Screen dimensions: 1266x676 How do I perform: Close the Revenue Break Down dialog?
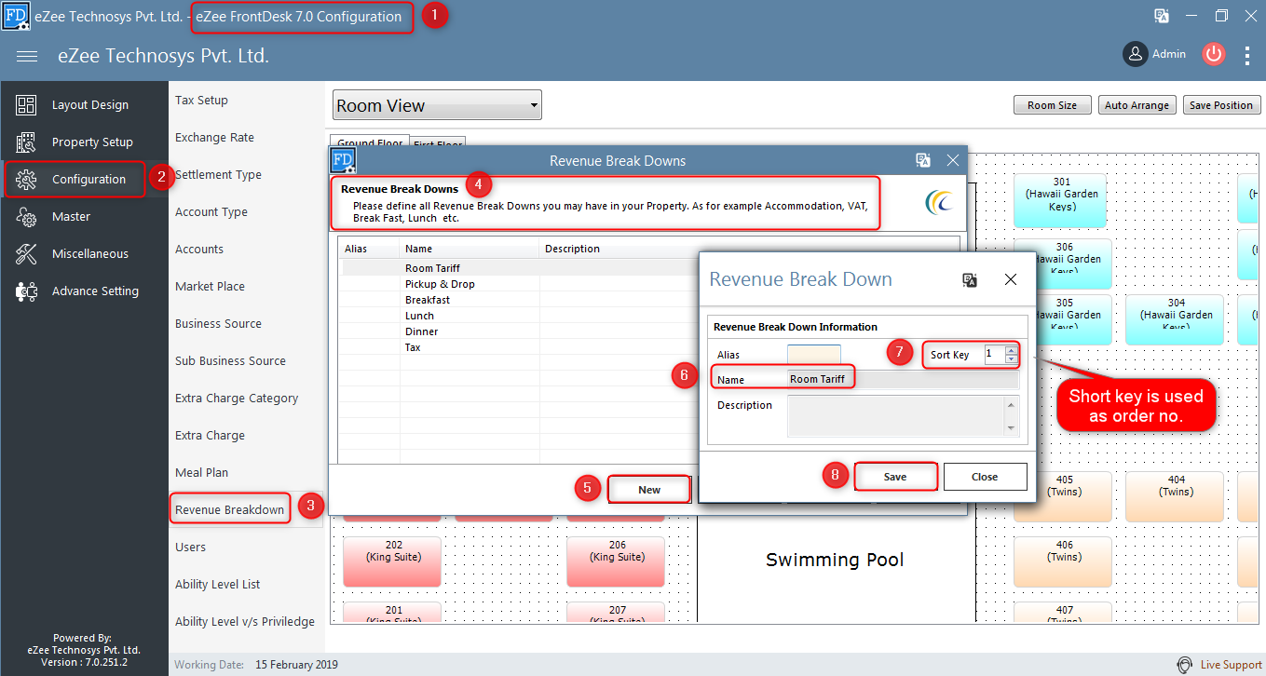(x=1011, y=279)
